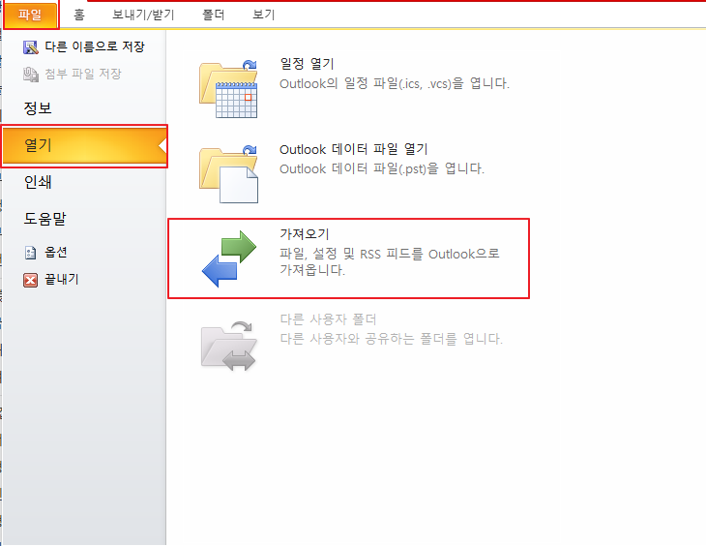Switch to the 홈 tab

[x=79, y=15]
